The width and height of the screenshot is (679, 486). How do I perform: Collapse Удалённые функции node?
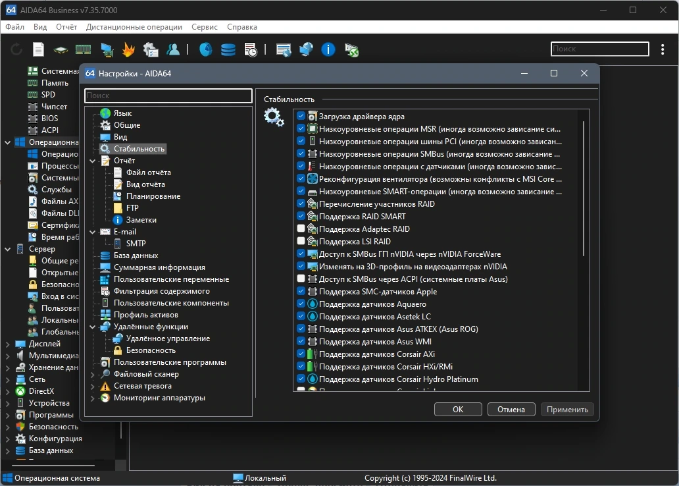92,327
